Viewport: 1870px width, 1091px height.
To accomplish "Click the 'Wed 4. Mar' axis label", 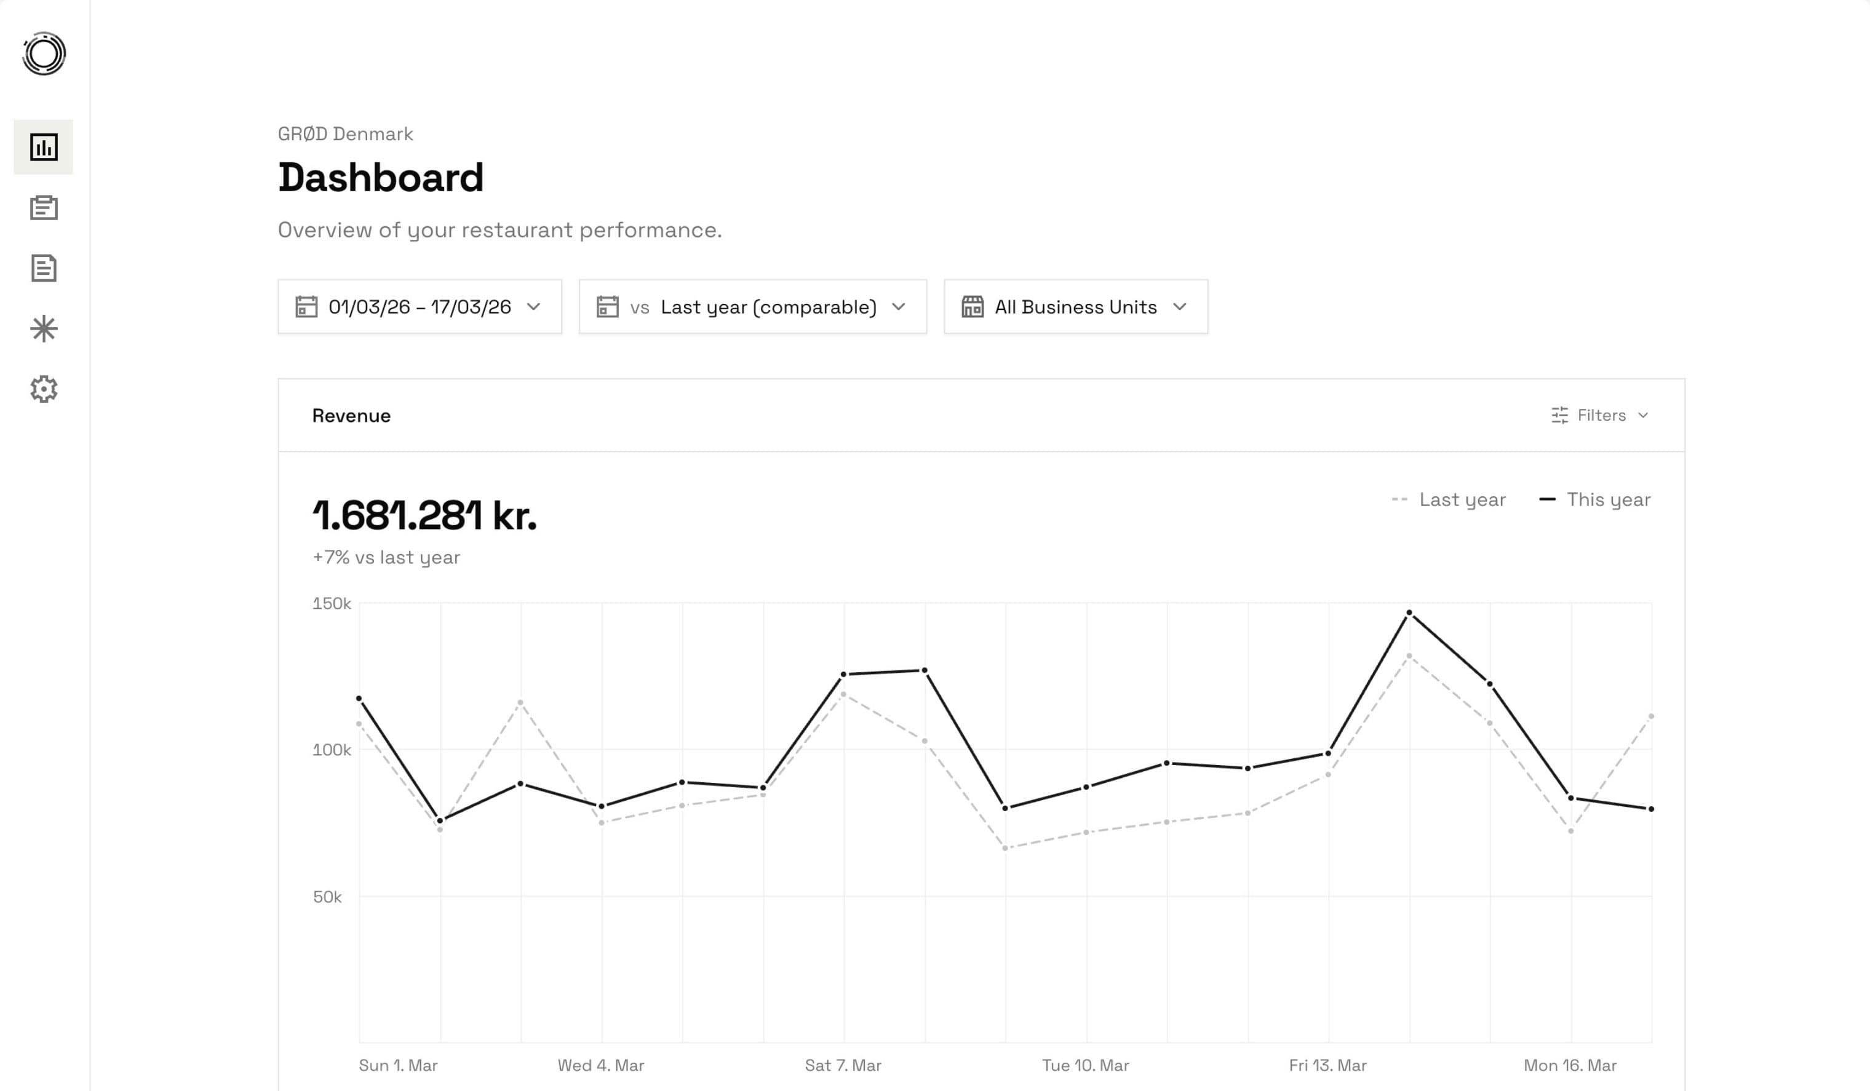I will pos(601,1065).
